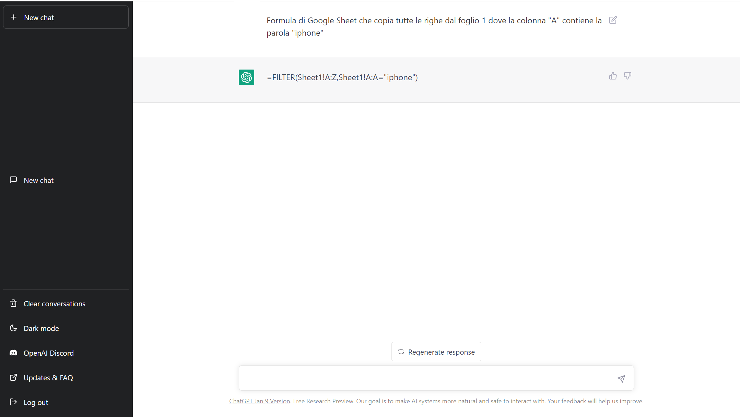Toggle Dark mode in sidebar
Image resolution: width=740 pixels, height=417 pixels.
[x=41, y=328]
